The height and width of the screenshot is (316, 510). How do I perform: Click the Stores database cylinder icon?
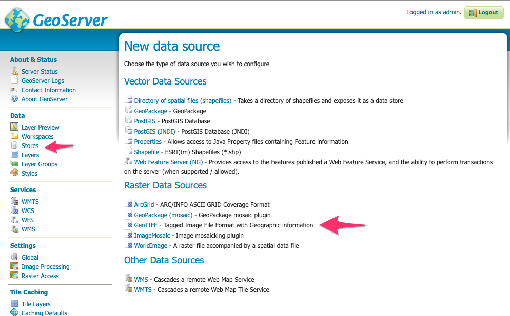point(14,145)
